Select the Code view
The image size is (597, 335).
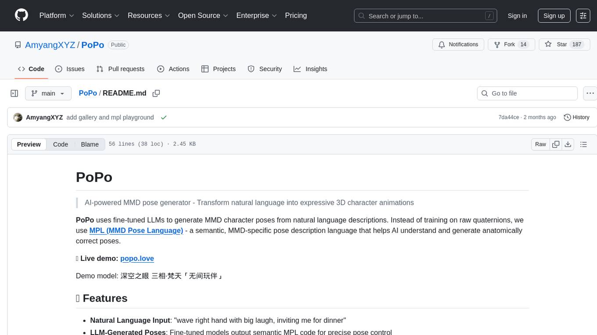pos(61,144)
